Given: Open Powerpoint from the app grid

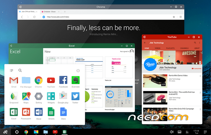Looking at the screenshot, I should tap(26, 112).
